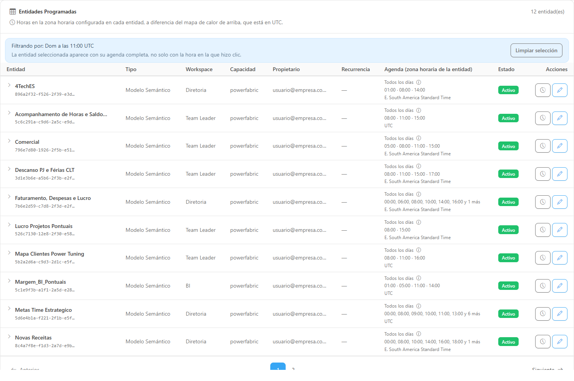
Task: Expand the Comercial entity details
Action: (x=9, y=141)
